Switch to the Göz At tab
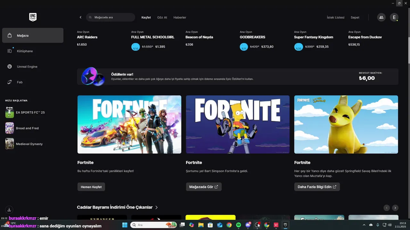Viewport: 410px width, 230px height. click(x=162, y=17)
